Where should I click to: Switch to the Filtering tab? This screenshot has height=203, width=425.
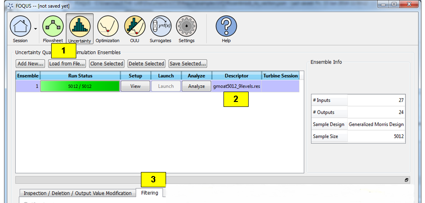click(x=149, y=193)
